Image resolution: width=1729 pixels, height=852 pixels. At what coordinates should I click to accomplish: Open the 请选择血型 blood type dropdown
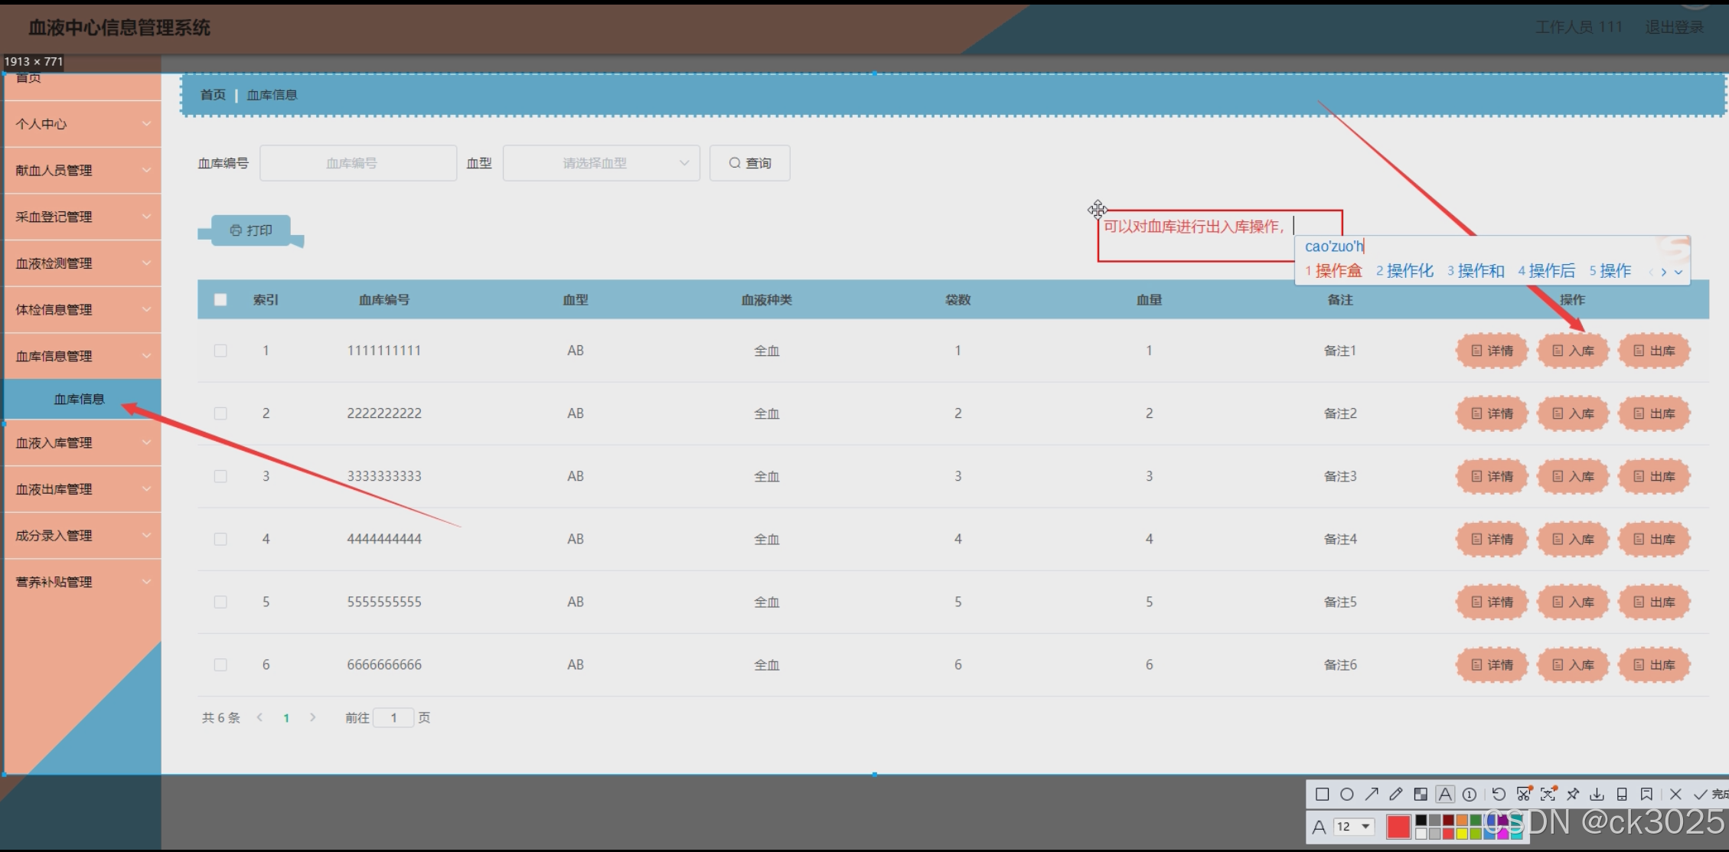pos(601,163)
